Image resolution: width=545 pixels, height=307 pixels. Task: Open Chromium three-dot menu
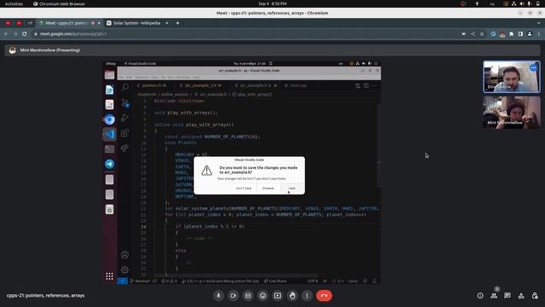click(539, 34)
